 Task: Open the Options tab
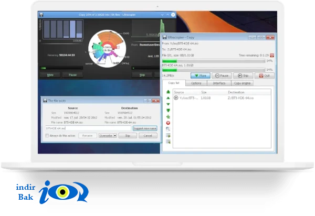point(196,83)
